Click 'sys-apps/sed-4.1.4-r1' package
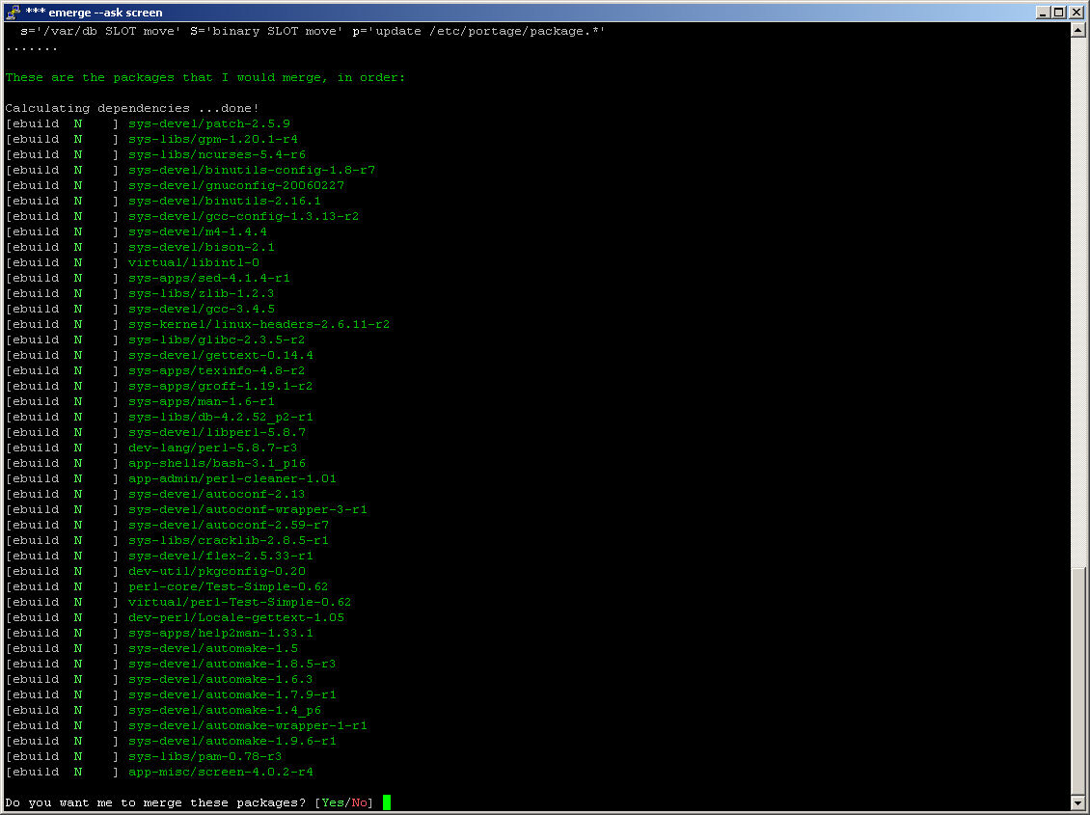Screen dimensions: 1090x815 point(209,278)
